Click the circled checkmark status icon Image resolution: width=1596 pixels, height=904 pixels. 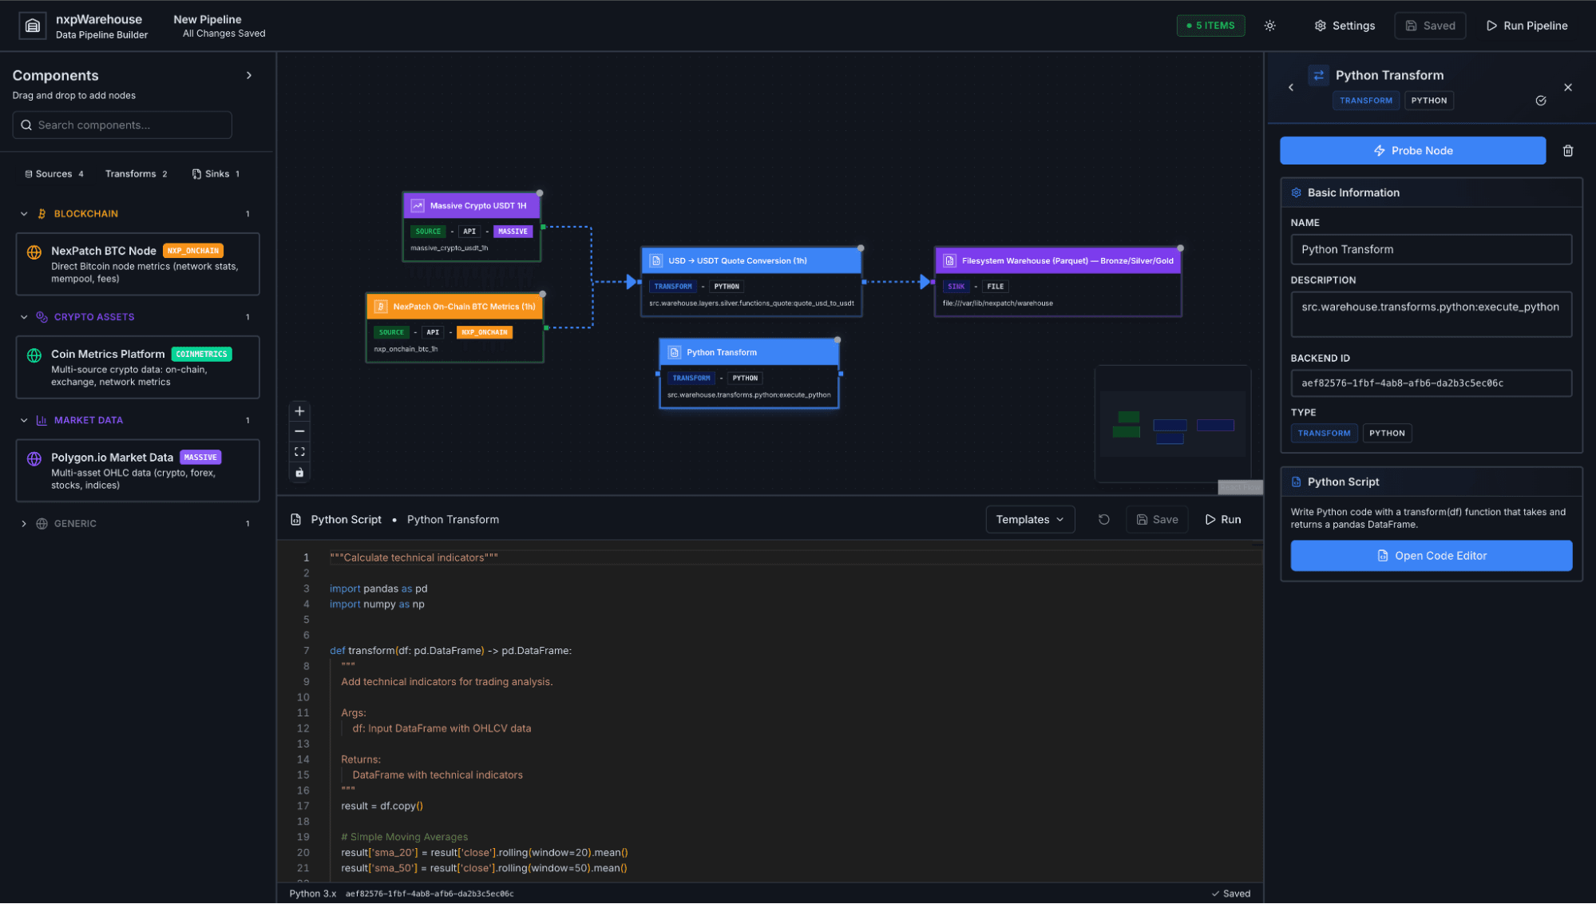1540,101
